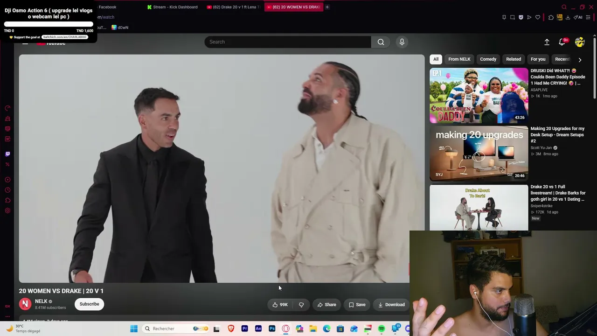Screen dimensions: 597x336
Task: Open a new browser tab
Action: 327,7
